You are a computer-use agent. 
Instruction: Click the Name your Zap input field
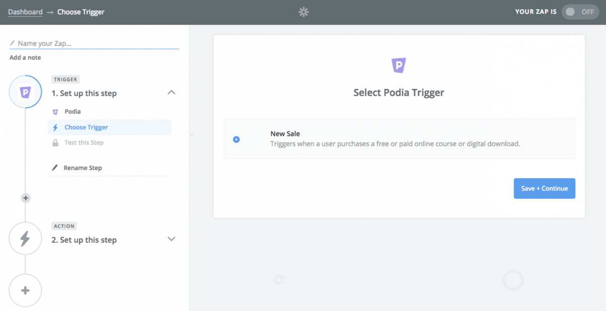click(x=96, y=43)
